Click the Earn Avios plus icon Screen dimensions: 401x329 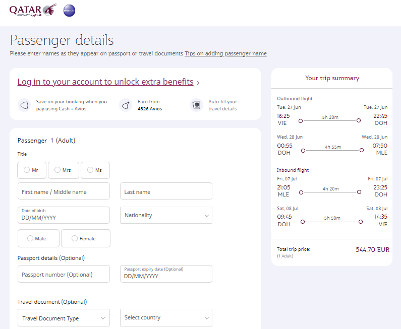pyautogui.click(x=126, y=105)
